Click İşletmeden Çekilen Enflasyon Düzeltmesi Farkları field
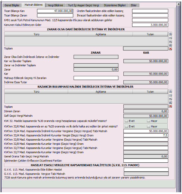 click(x=146, y=161)
